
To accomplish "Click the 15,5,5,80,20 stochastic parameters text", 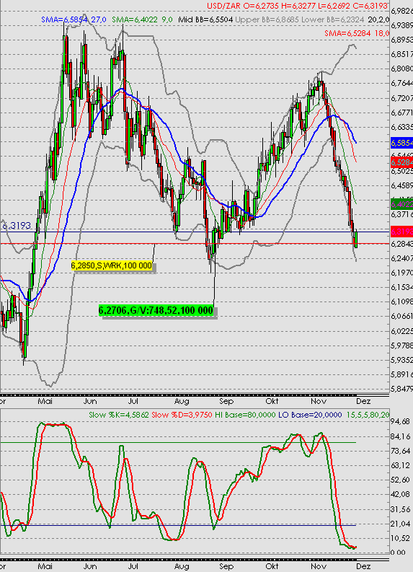I will 368,415.
